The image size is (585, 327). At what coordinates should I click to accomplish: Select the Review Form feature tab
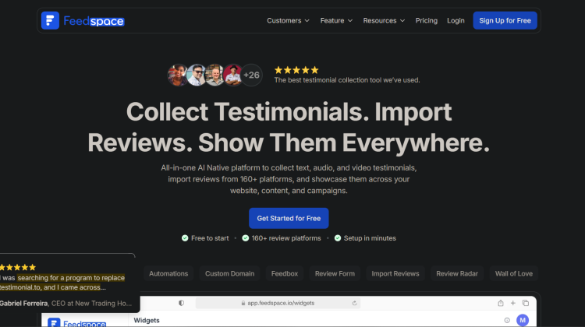[335, 273]
